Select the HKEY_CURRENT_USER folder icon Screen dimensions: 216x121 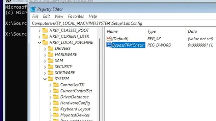click(45, 36)
